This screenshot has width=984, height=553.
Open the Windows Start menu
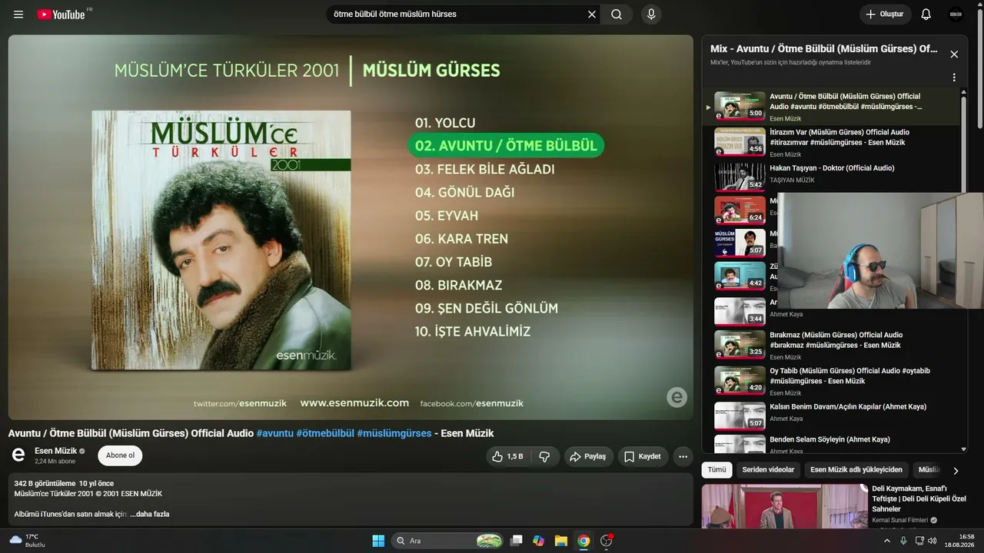point(378,541)
